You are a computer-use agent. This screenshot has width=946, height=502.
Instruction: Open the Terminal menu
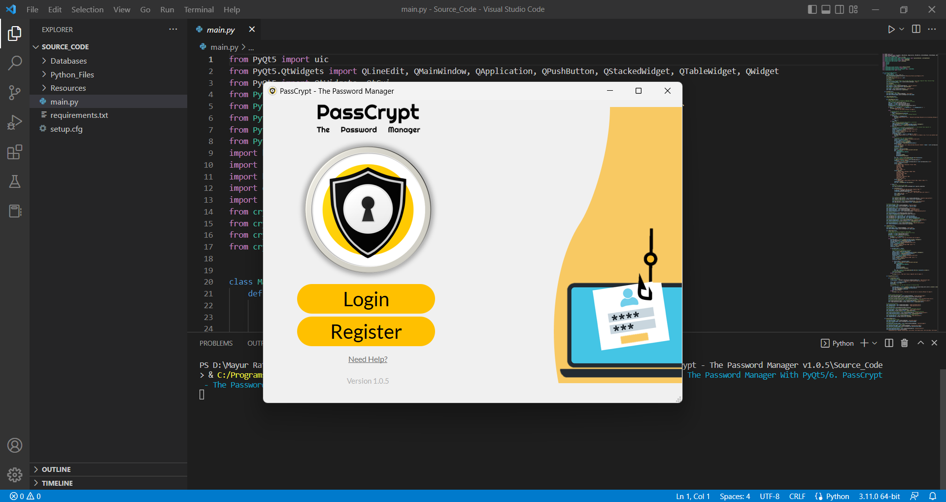tap(199, 9)
